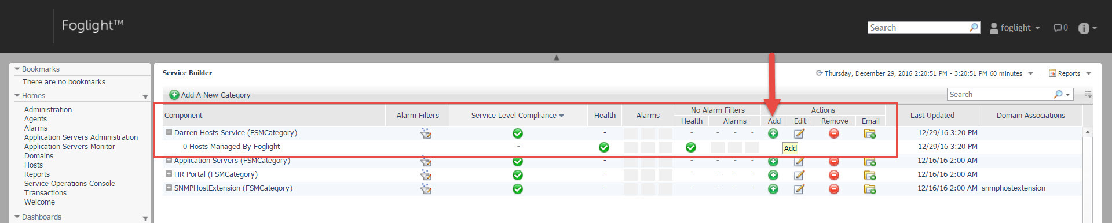This screenshot has width=1112, height=223.
Task: Open the table search options dropdown arrow
Action: 1067,95
